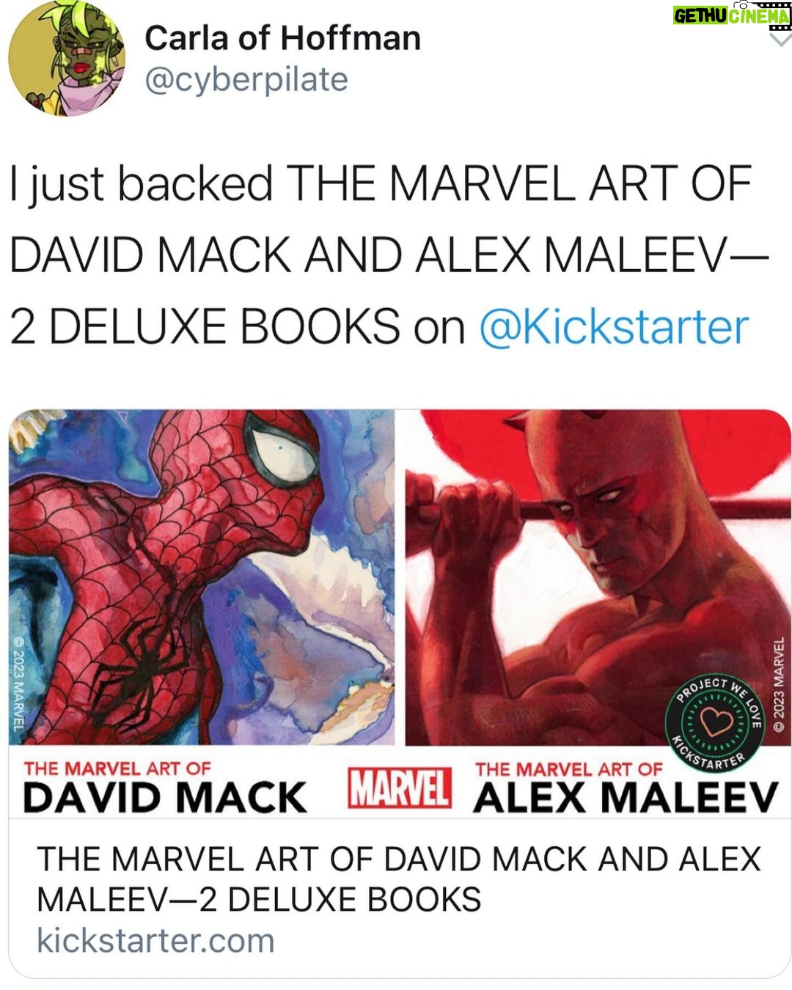
Task: Open the David Mack Spider-Man artwork
Action: point(202,577)
